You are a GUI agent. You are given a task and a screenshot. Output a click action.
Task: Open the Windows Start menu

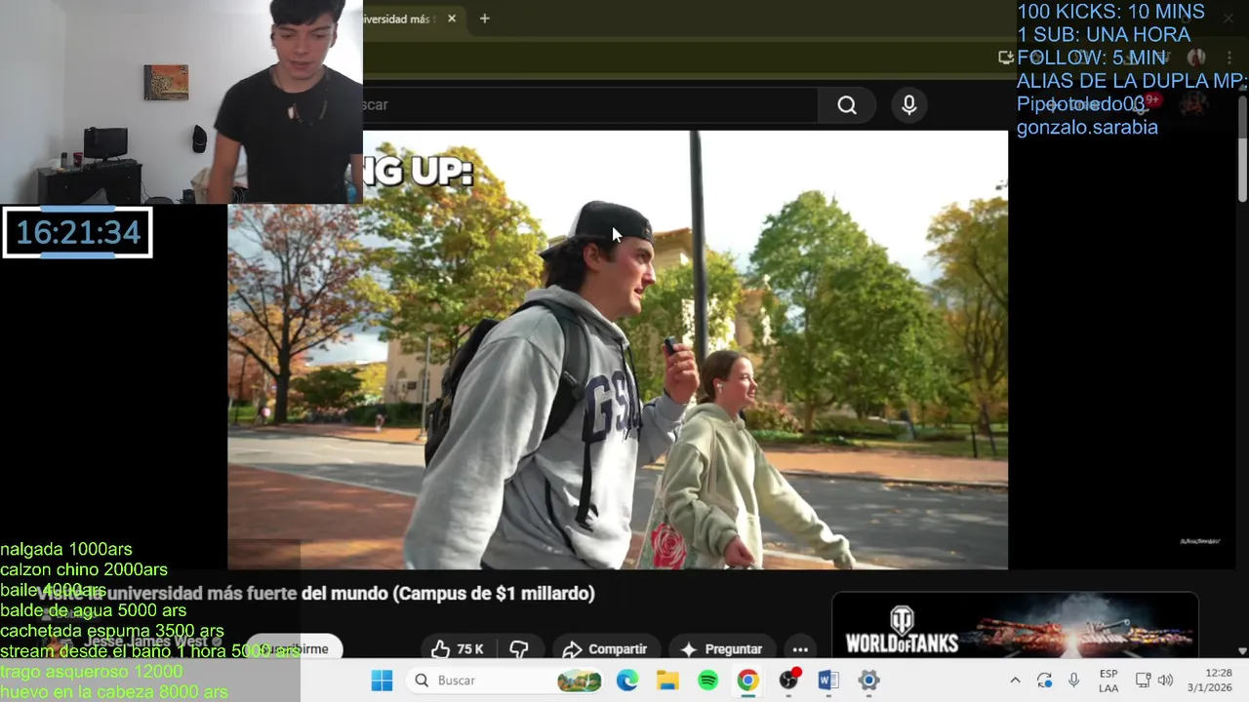(x=382, y=681)
